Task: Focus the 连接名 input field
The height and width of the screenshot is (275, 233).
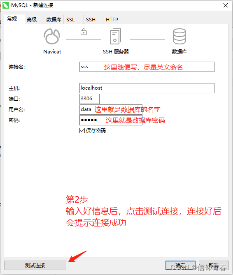Action: (x=147, y=67)
